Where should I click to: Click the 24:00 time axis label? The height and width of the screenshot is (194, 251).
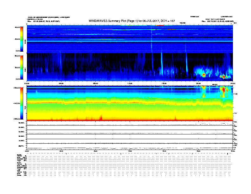(x=232, y=83)
